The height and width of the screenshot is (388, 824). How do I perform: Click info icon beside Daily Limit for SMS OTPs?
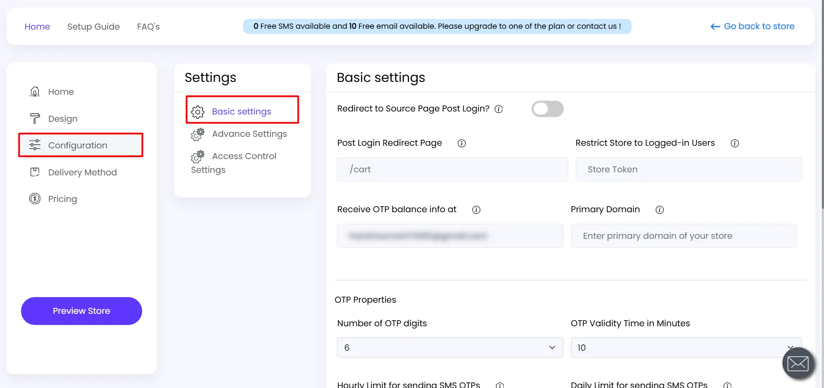pos(727,385)
